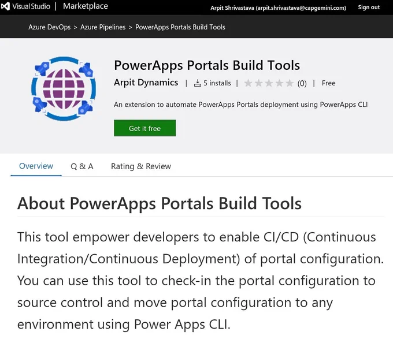Click the 'About PowerApps Portals Build Tools' heading
This screenshot has width=393, height=343.
click(x=160, y=203)
